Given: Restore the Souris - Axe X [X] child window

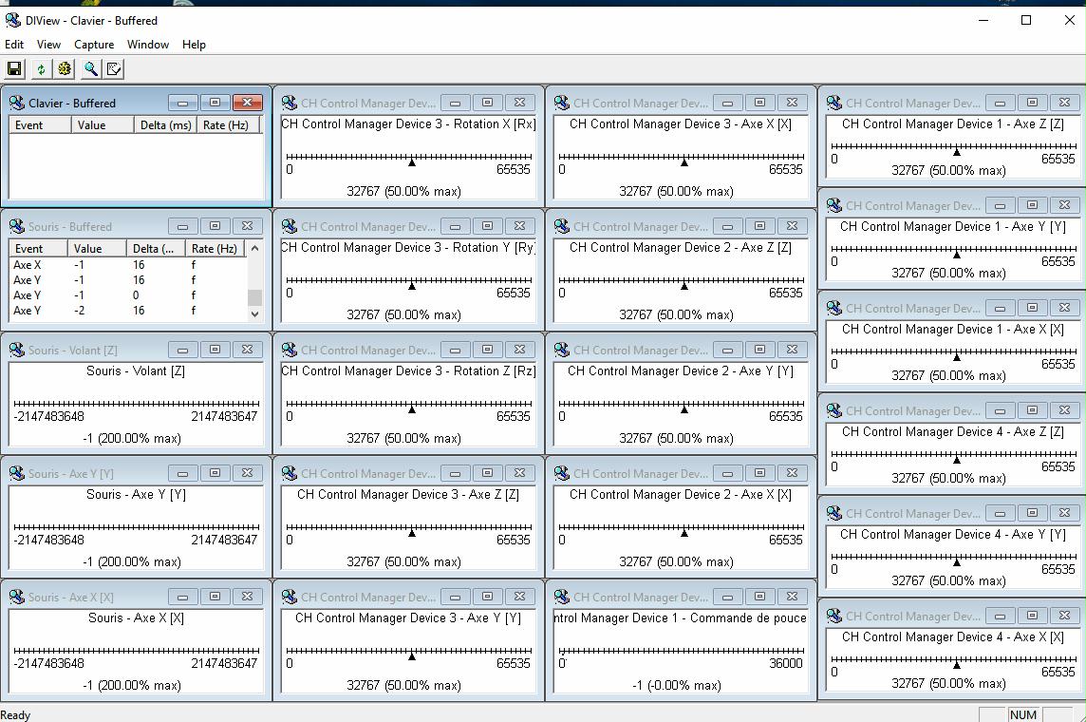Looking at the screenshot, I should pos(215,597).
